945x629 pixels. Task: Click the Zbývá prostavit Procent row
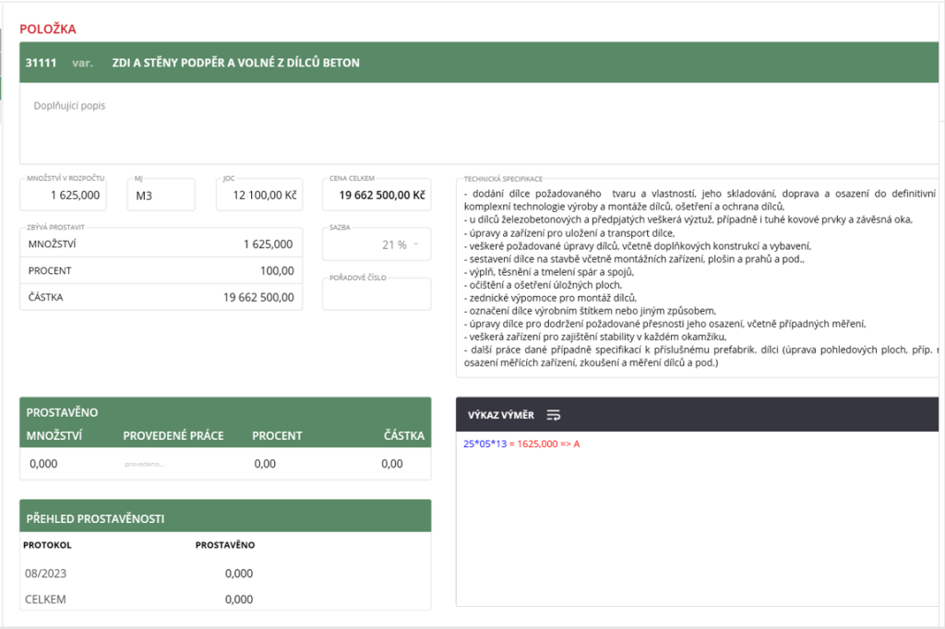click(x=161, y=270)
